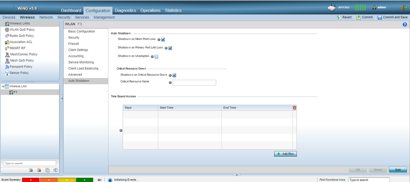
Task: Delete row using the trash icon
Action: click(294, 108)
